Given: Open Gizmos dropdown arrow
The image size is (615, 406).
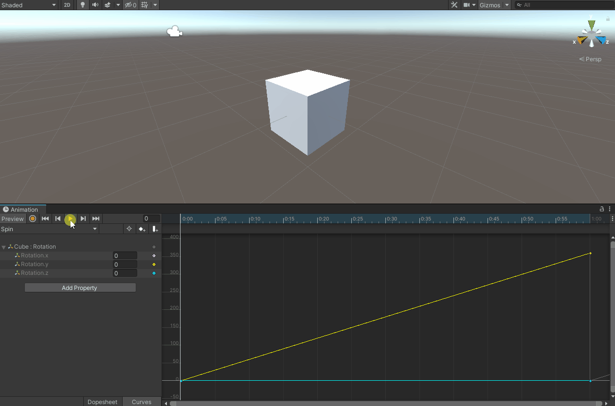Looking at the screenshot, I should click(x=507, y=5).
